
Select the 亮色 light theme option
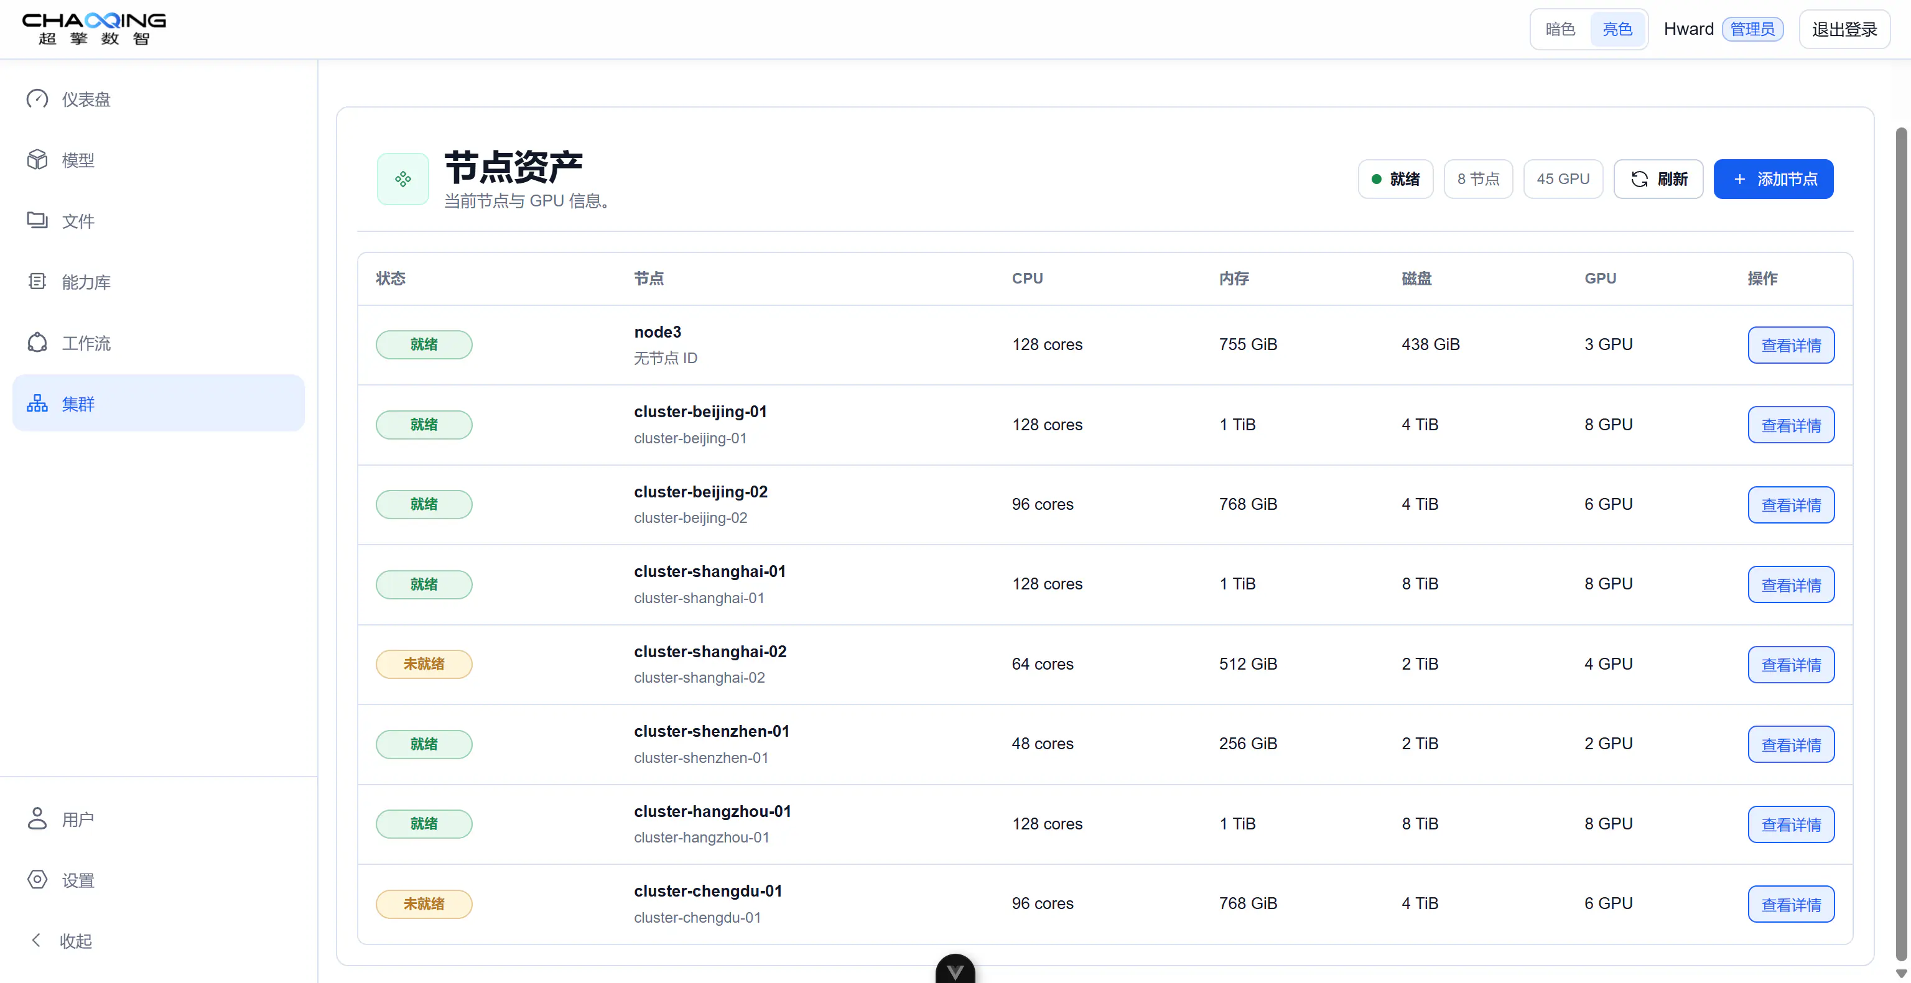(1617, 29)
